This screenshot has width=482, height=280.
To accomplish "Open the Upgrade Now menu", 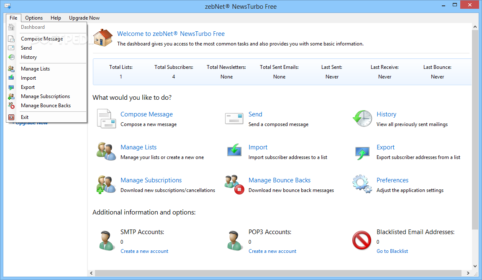I will pos(84,18).
